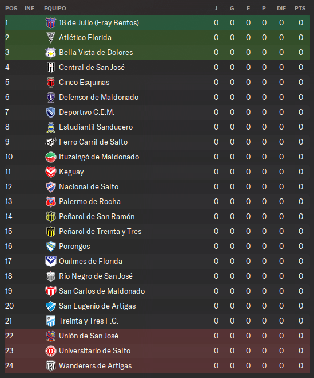Click the Bella Vista de Dolores crest
The height and width of the screenshot is (378, 314).
pos(51,53)
